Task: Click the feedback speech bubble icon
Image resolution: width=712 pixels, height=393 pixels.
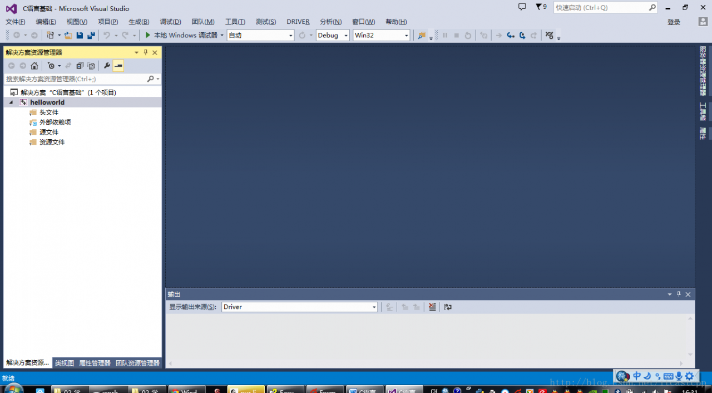Action: point(522,7)
